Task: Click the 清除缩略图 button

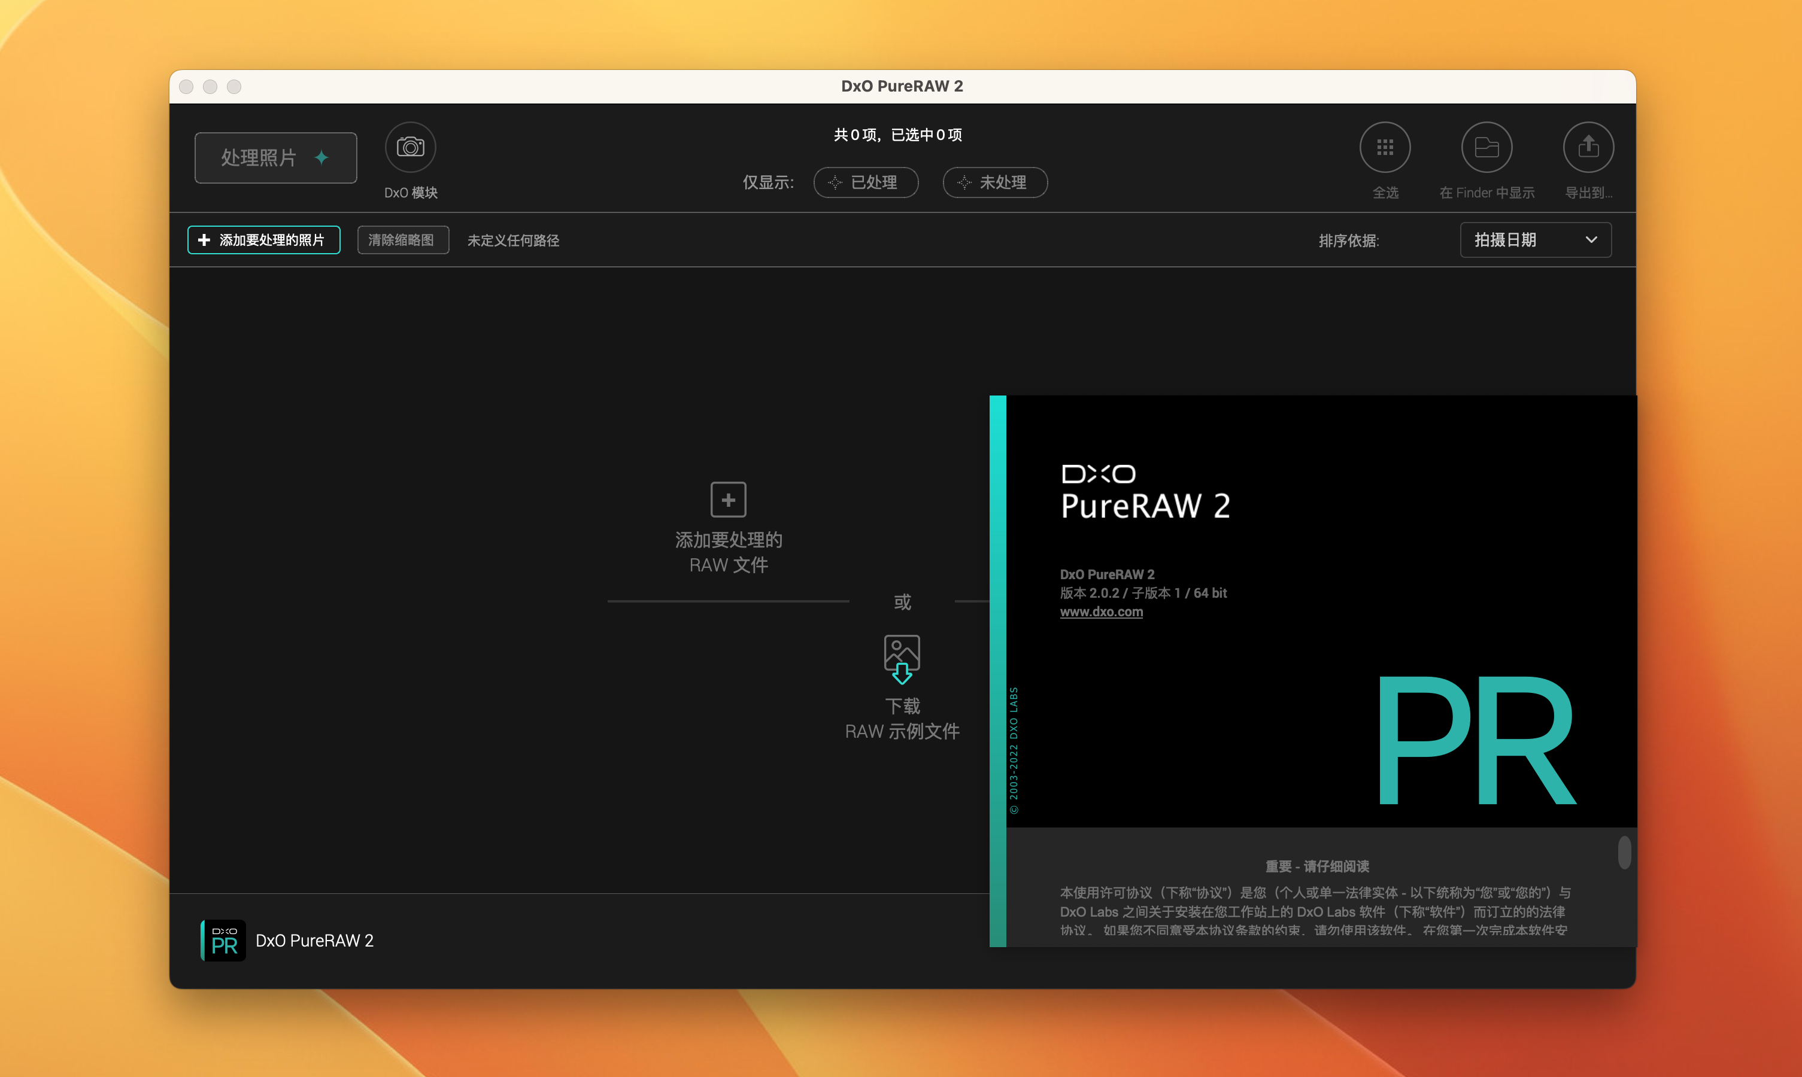Action: click(x=402, y=240)
